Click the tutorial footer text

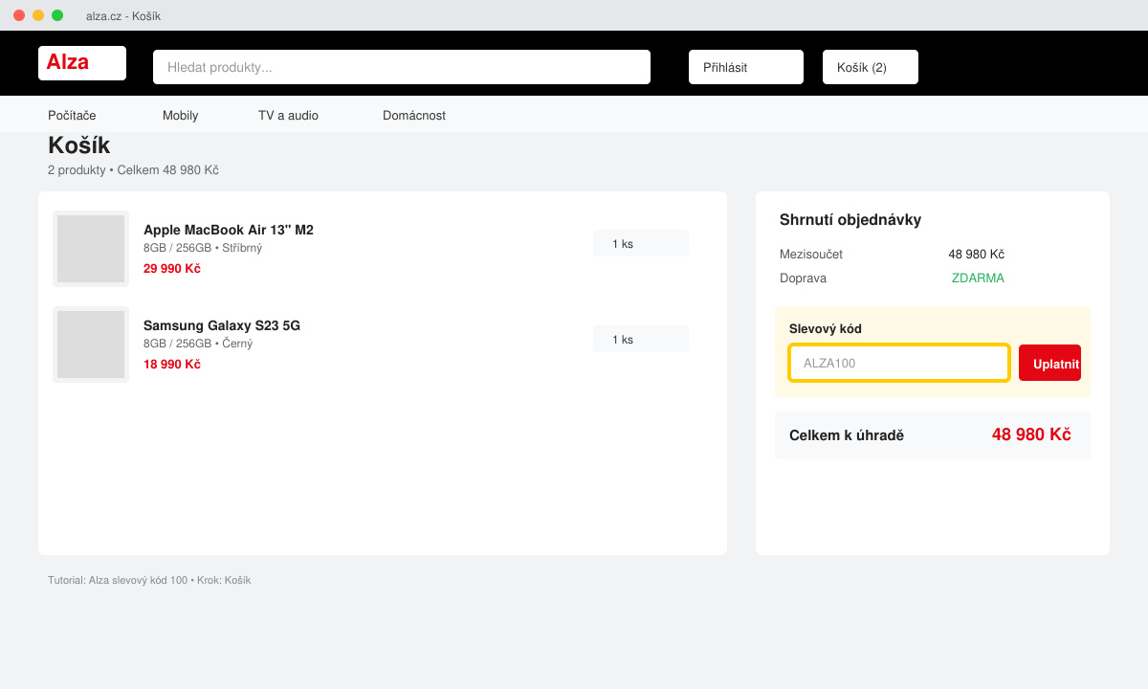(149, 580)
